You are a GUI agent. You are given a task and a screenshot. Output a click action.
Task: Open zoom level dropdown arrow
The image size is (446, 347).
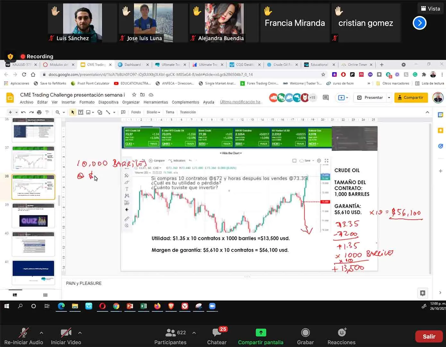[64, 112]
